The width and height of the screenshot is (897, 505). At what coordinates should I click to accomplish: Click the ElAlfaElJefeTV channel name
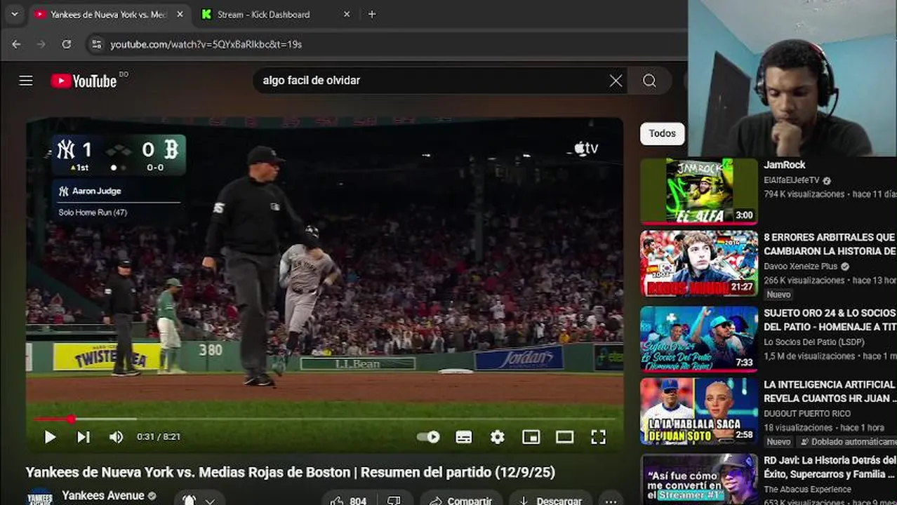(x=792, y=180)
